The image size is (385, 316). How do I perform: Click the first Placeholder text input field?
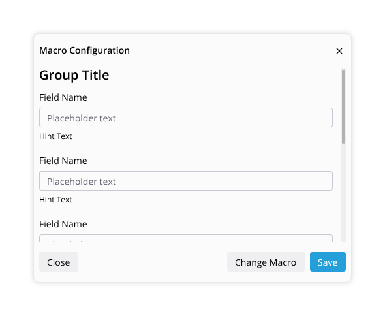(x=186, y=118)
